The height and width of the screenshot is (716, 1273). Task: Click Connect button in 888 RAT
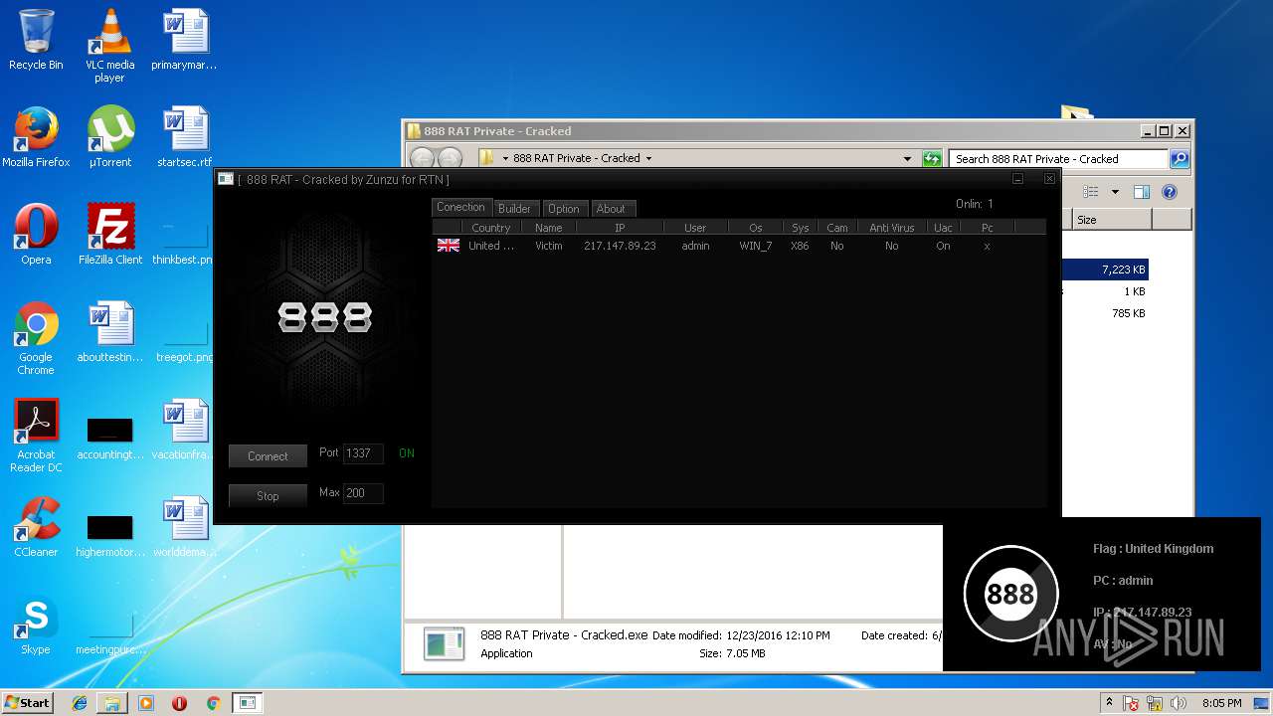tap(268, 455)
